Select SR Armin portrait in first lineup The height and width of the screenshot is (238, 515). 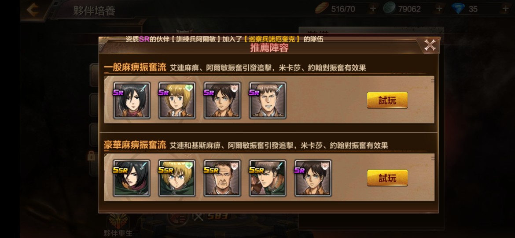pos(177,100)
